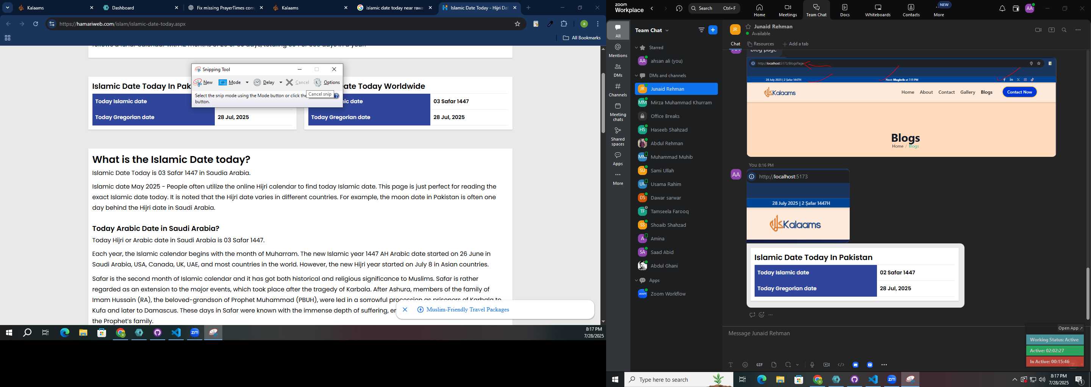Add emoji reaction to last message
Viewport: 1091px width, 387px height.
click(761, 315)
